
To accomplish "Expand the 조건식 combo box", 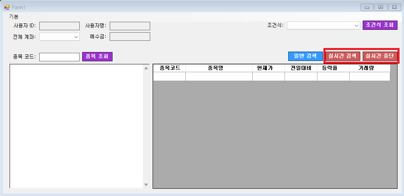I will (357, 25).
